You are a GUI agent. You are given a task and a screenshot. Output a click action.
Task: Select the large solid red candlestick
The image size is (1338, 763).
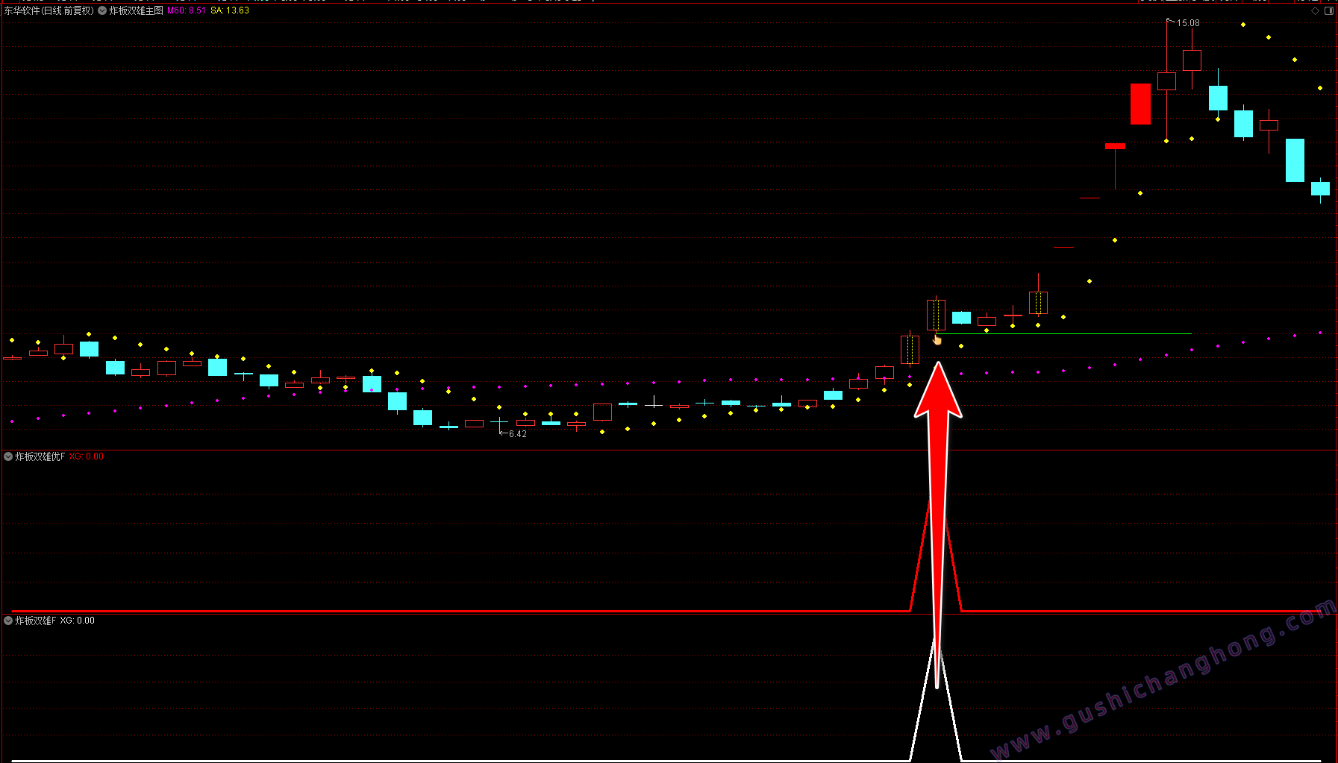(1140, 104)
